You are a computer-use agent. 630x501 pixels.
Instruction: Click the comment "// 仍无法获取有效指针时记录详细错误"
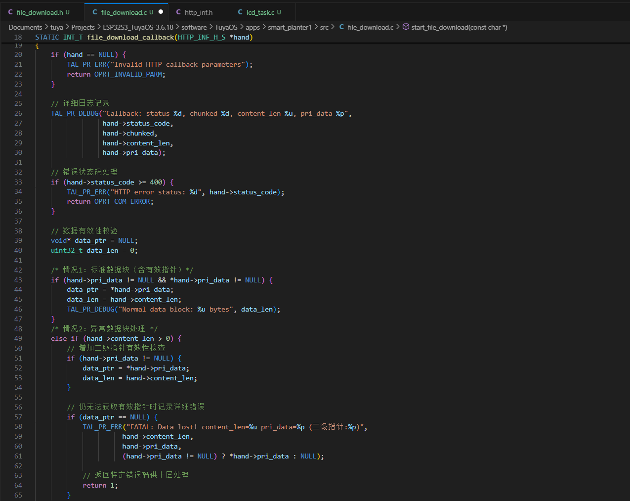pyautogui.click(x=136, y=407)
